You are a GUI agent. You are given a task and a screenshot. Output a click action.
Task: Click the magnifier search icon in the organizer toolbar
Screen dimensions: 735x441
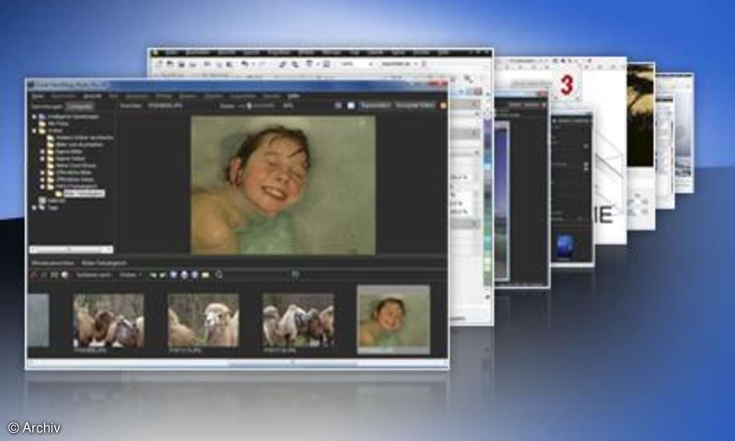(219, 276)
